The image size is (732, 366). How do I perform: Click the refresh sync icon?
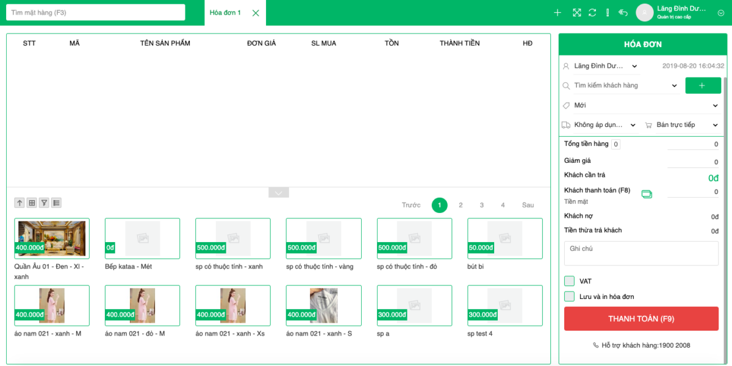(x=592, y=13)
